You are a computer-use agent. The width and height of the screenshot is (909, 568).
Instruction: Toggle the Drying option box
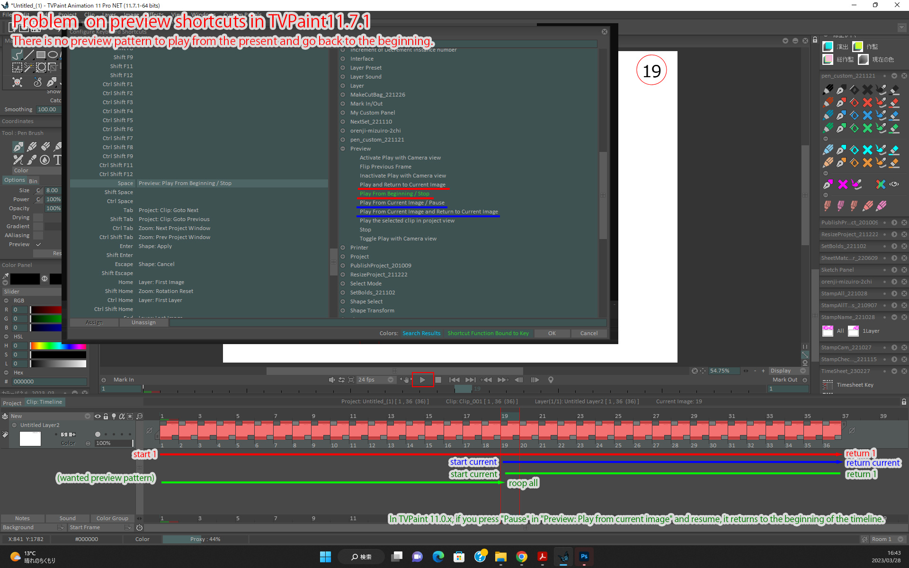38,217
